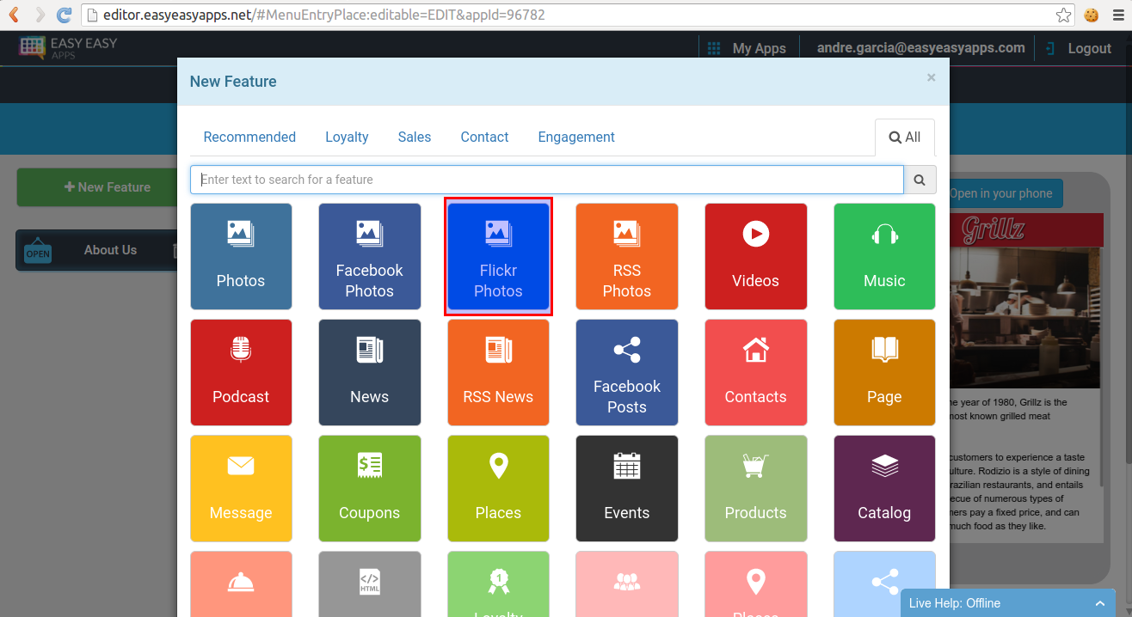Select the Flickr Photos feature

pyautogui.click(x=498, y=256)
